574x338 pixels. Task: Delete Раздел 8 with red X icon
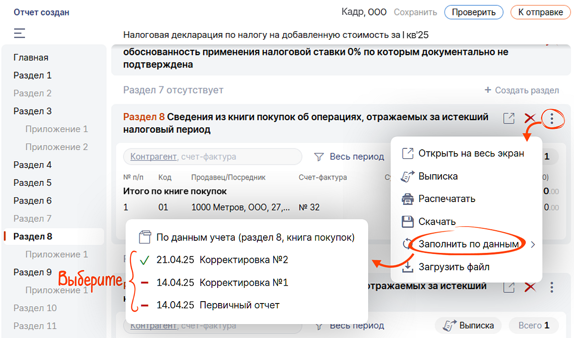coord(530,118)
